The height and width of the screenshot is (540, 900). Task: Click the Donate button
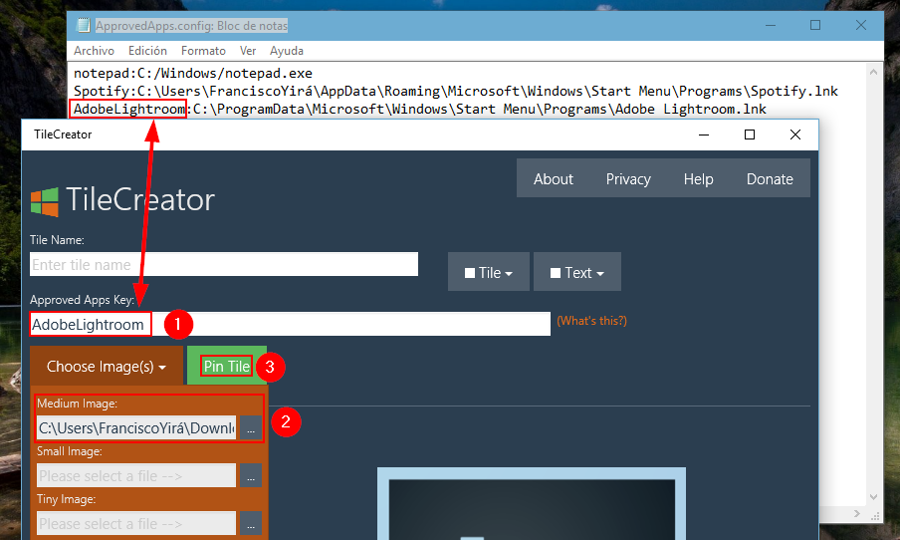click(770, 179)
